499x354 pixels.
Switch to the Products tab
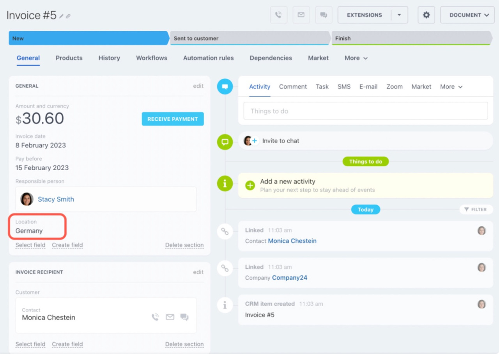click(69, 58)
